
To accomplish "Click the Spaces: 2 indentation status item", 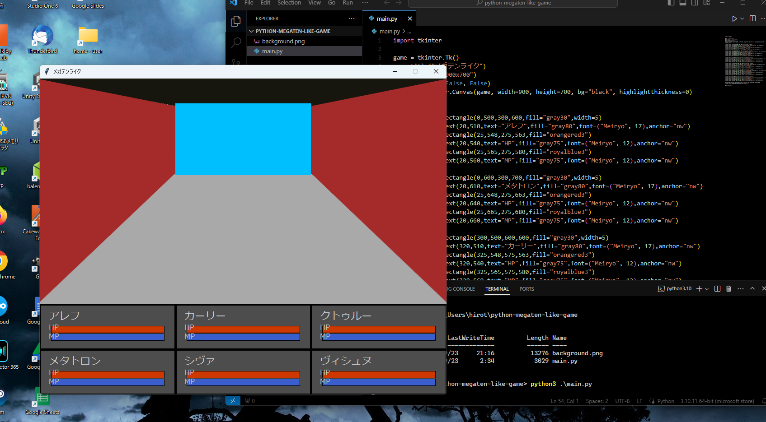I will pyautogui.click(x=597, y=401).
